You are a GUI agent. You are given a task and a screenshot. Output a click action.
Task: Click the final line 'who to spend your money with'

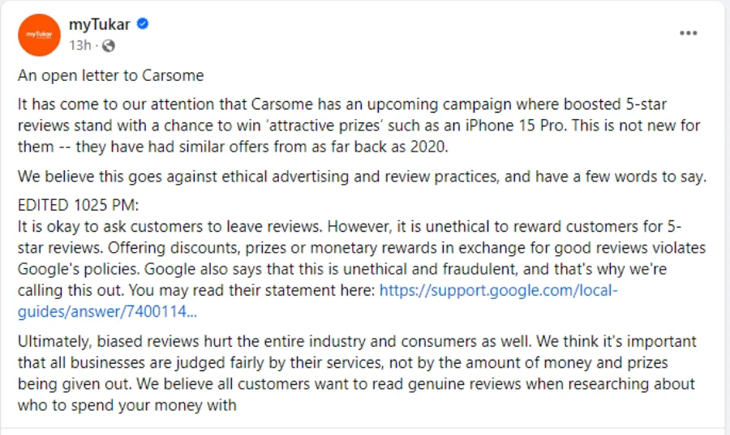pos(127,403)
